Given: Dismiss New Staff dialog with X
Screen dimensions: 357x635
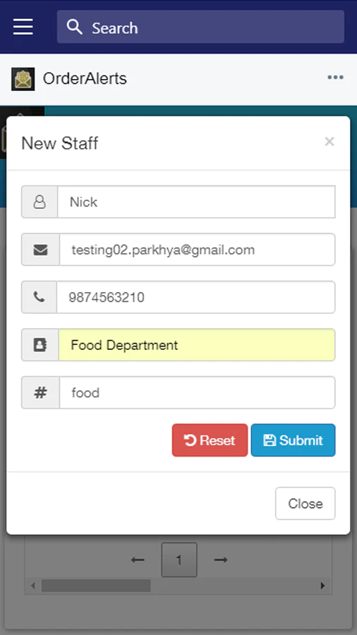Looking at the screenshot, I should pyautogui.click(x=329, y=142).
